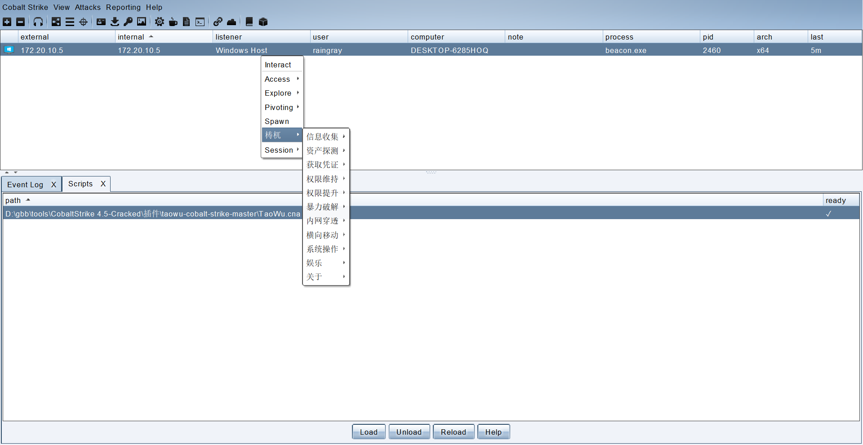Open Credentials via the ID card icon
This screenshot has height=445, width=863.
click(101, 22)
